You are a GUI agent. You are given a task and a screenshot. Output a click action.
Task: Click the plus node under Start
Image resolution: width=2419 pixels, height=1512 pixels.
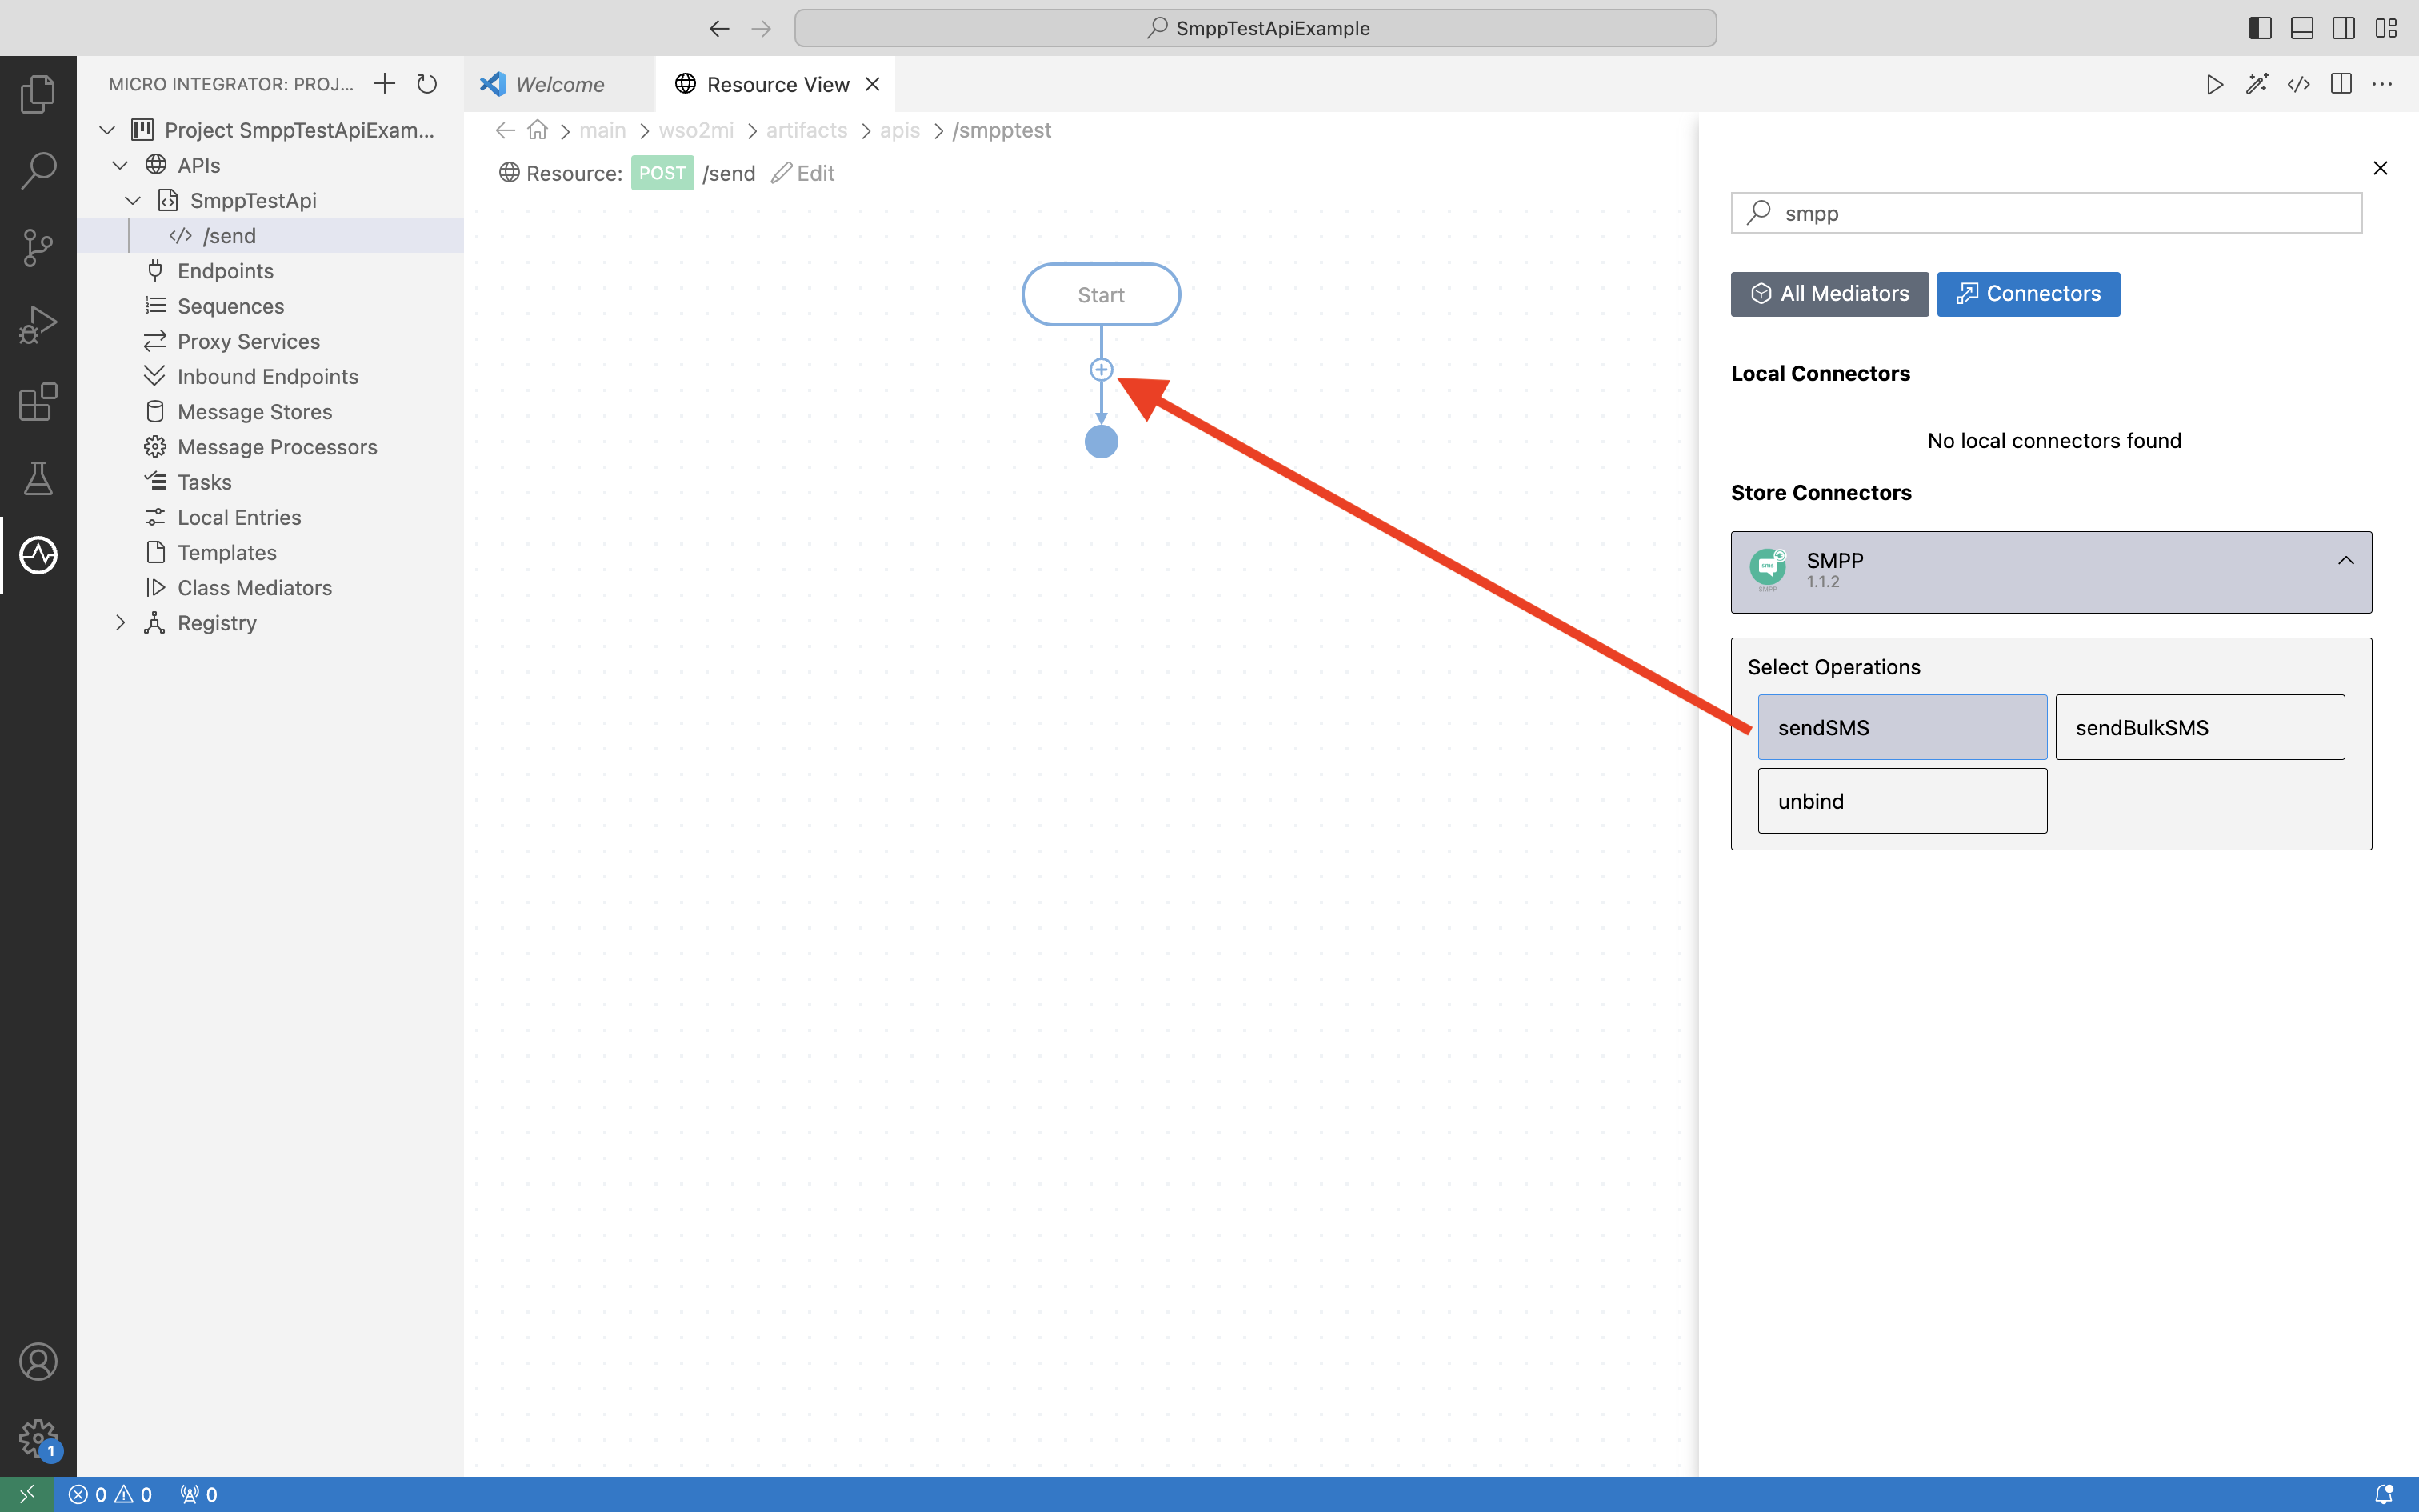(x=1102, y=370)
